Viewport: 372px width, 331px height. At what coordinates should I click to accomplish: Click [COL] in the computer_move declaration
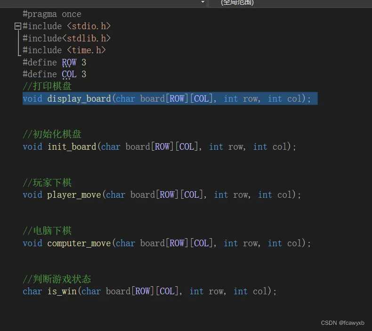[202, 243]
